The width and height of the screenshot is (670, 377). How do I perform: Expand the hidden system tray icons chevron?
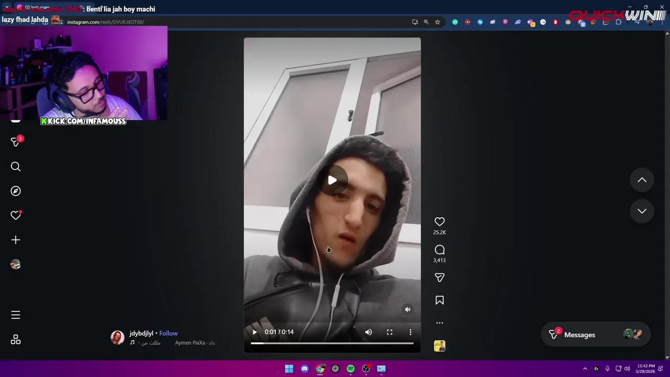point(585,369)
